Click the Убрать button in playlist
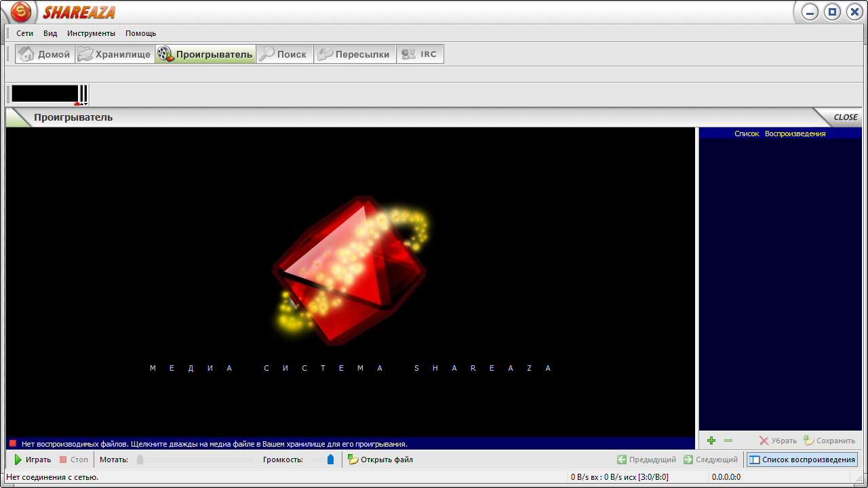The height and width of the screenshot is (488, 868). pos(778,441)
